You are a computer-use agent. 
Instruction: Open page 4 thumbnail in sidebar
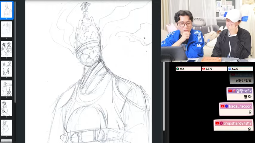click(x=7, y=69)
